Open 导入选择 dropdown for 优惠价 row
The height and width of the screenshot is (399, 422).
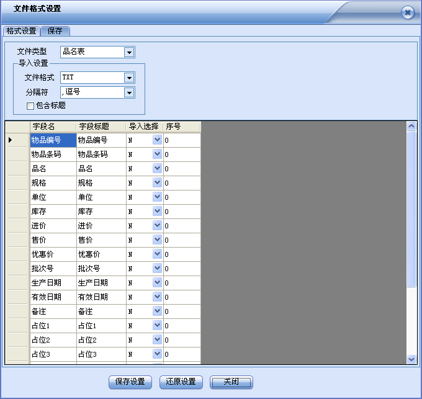pyautogui.click(x=157, y=254)
